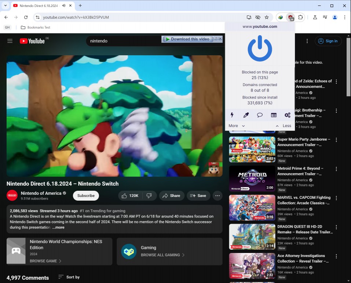This screenshot has width=351, height=283.
Task: Click install app icon in address bar
Action: click(249, 17)
